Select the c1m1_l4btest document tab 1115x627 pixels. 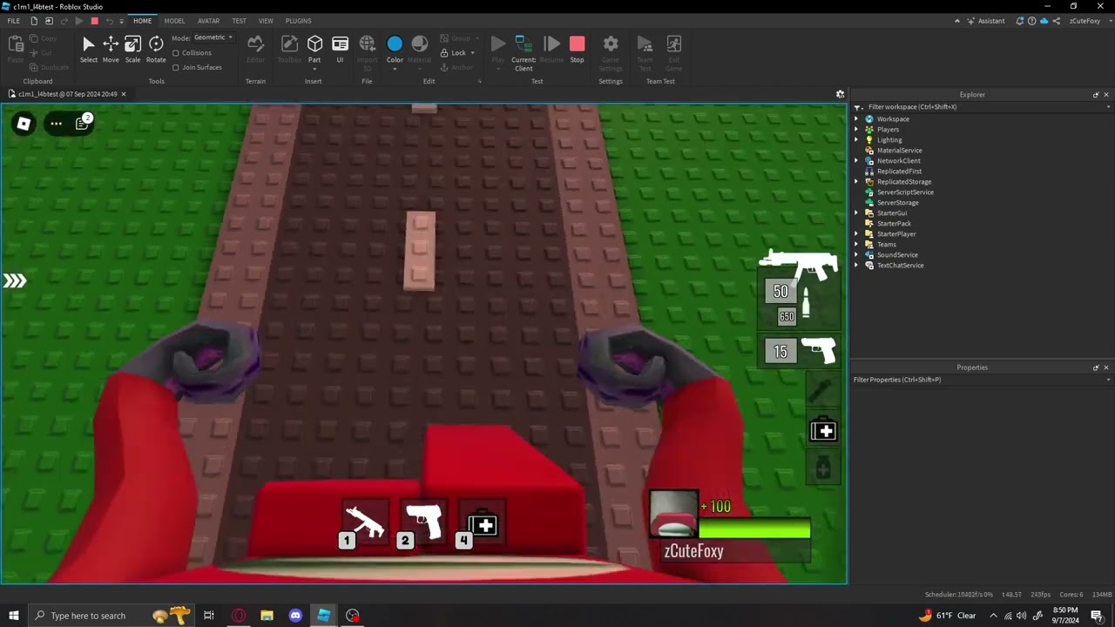66,94
